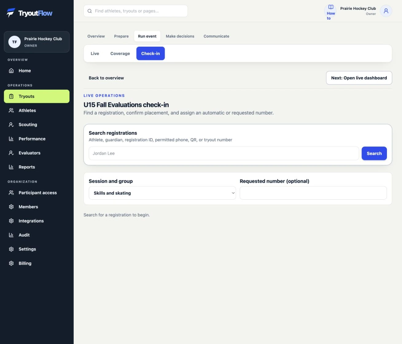402x344 pixels.
Task: Open Performance in the sidebar
Action: (37, 139)
